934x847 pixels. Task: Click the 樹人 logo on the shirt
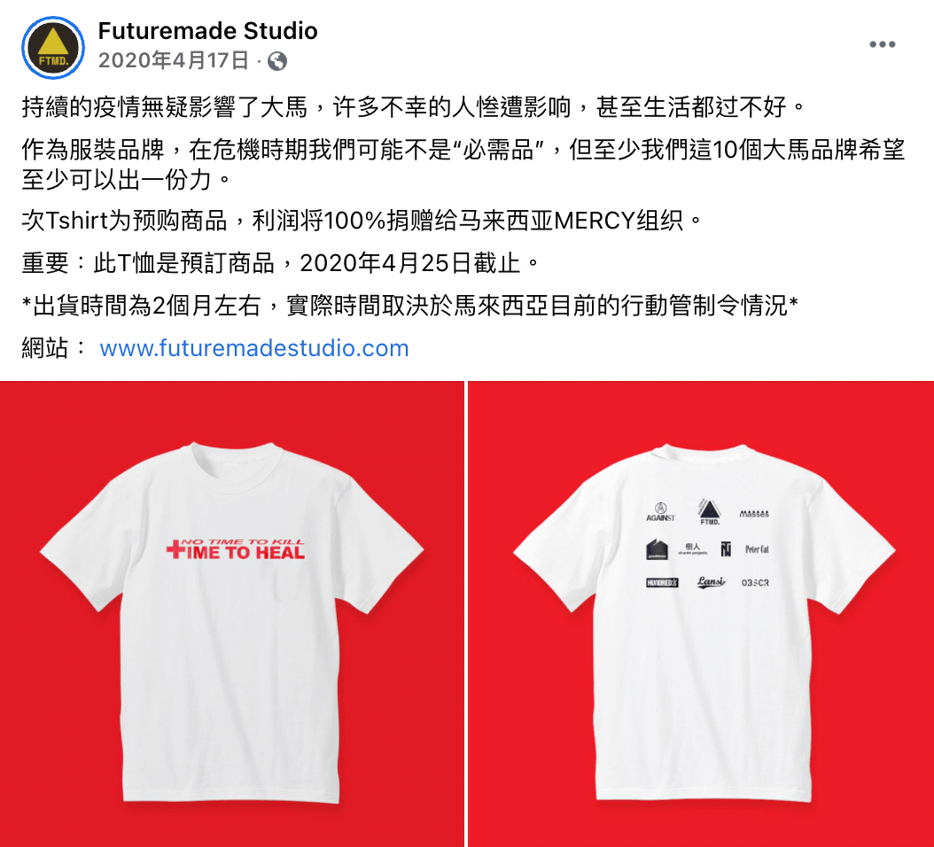click(x=693, y=548)
